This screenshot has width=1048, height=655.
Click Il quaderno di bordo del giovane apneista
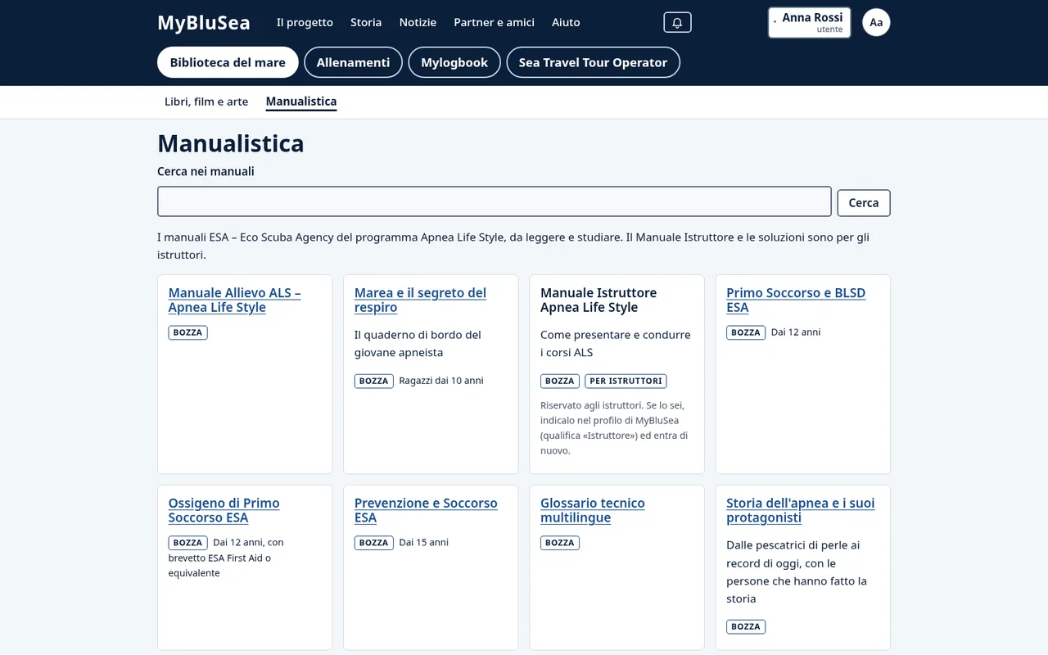click(x=418, y=344)
